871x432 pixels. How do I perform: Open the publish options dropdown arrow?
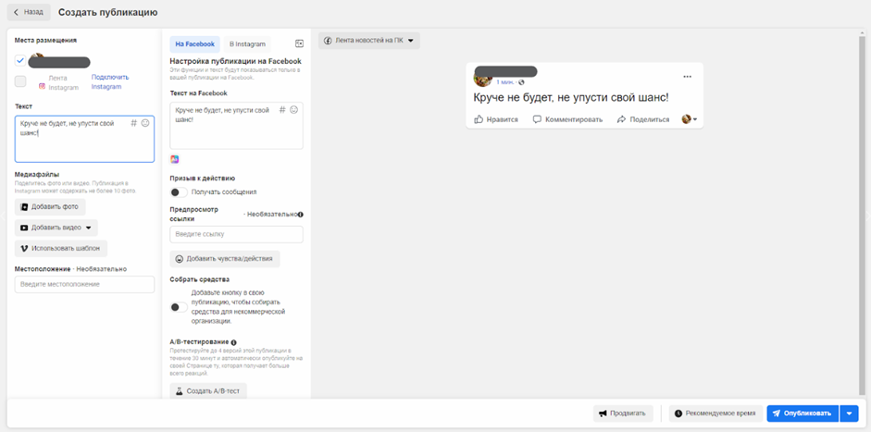click(849, 413)
